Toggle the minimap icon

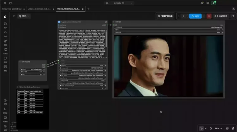click(227, 129)
